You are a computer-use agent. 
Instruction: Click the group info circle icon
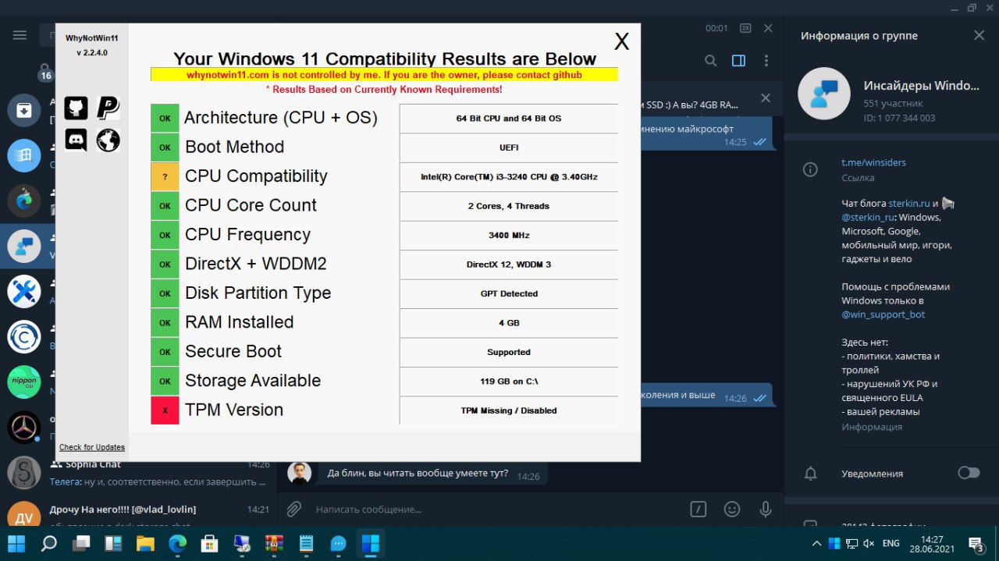[x=811, y=169]
